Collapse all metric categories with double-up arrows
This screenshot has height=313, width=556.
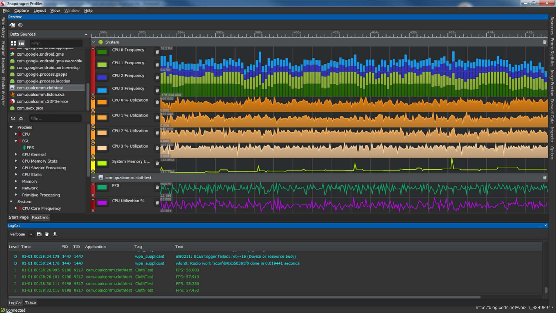point(21,118)
